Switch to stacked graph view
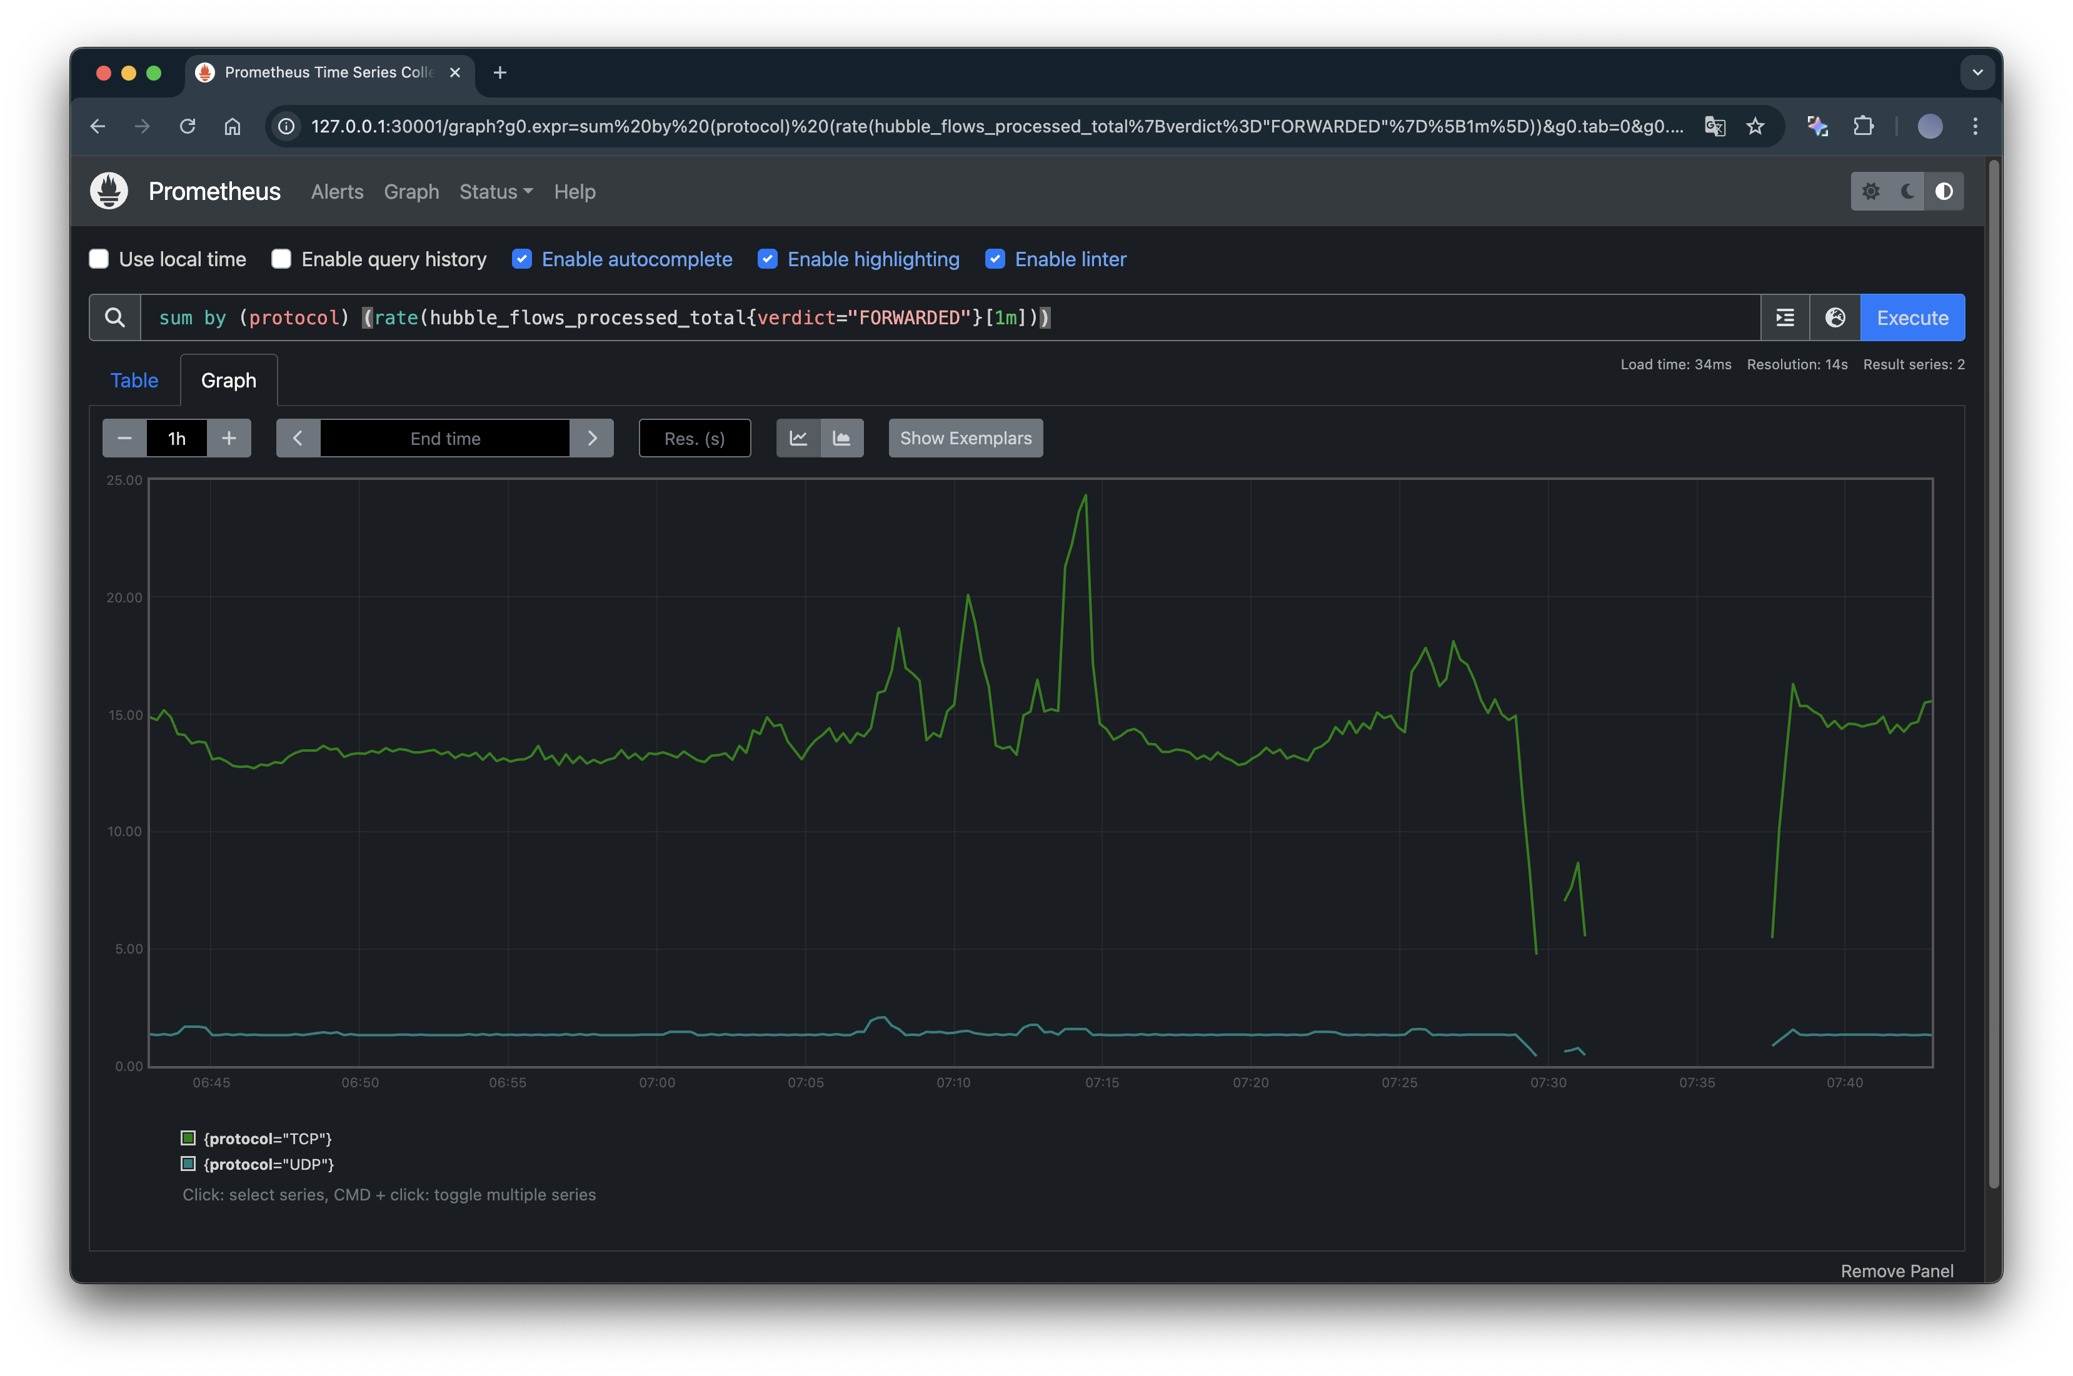The width and height of the screenshot is (2073, 1376). (x=841, y=438)
